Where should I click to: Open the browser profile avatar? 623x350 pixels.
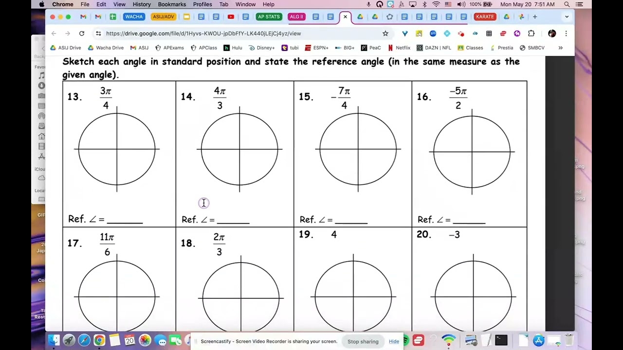[552, 34]
